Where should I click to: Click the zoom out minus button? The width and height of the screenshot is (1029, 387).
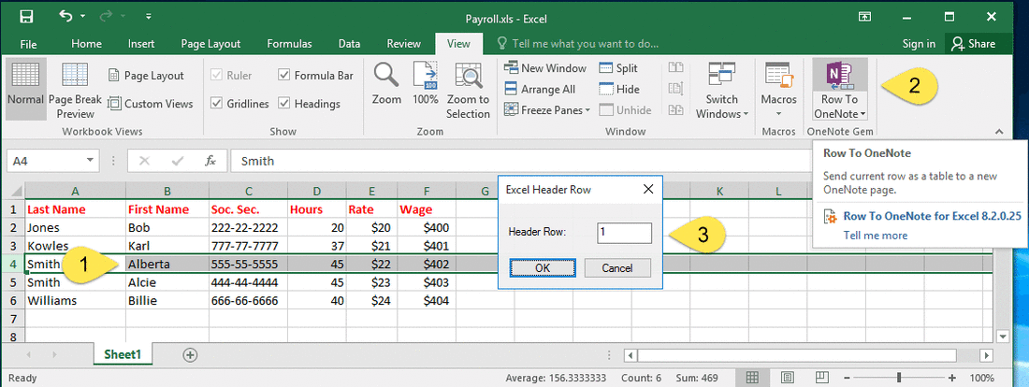click(x=848, y=378)
